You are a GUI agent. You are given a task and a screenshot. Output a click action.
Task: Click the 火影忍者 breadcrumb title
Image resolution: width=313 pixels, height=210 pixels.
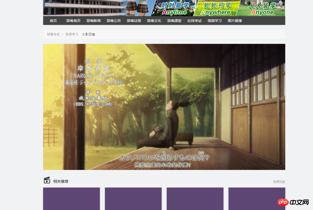(88, 34)
